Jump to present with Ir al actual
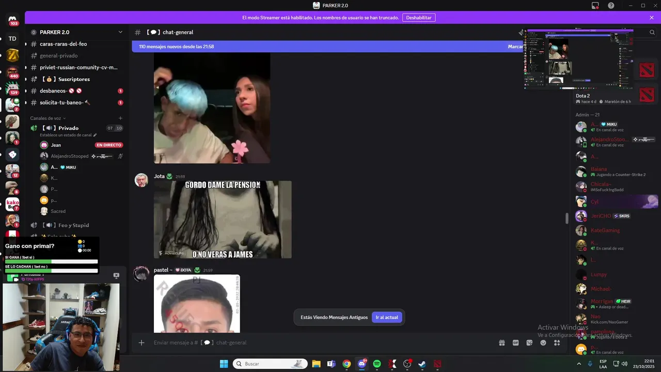Viewport: 661px width, 372px height. point(387,317)
